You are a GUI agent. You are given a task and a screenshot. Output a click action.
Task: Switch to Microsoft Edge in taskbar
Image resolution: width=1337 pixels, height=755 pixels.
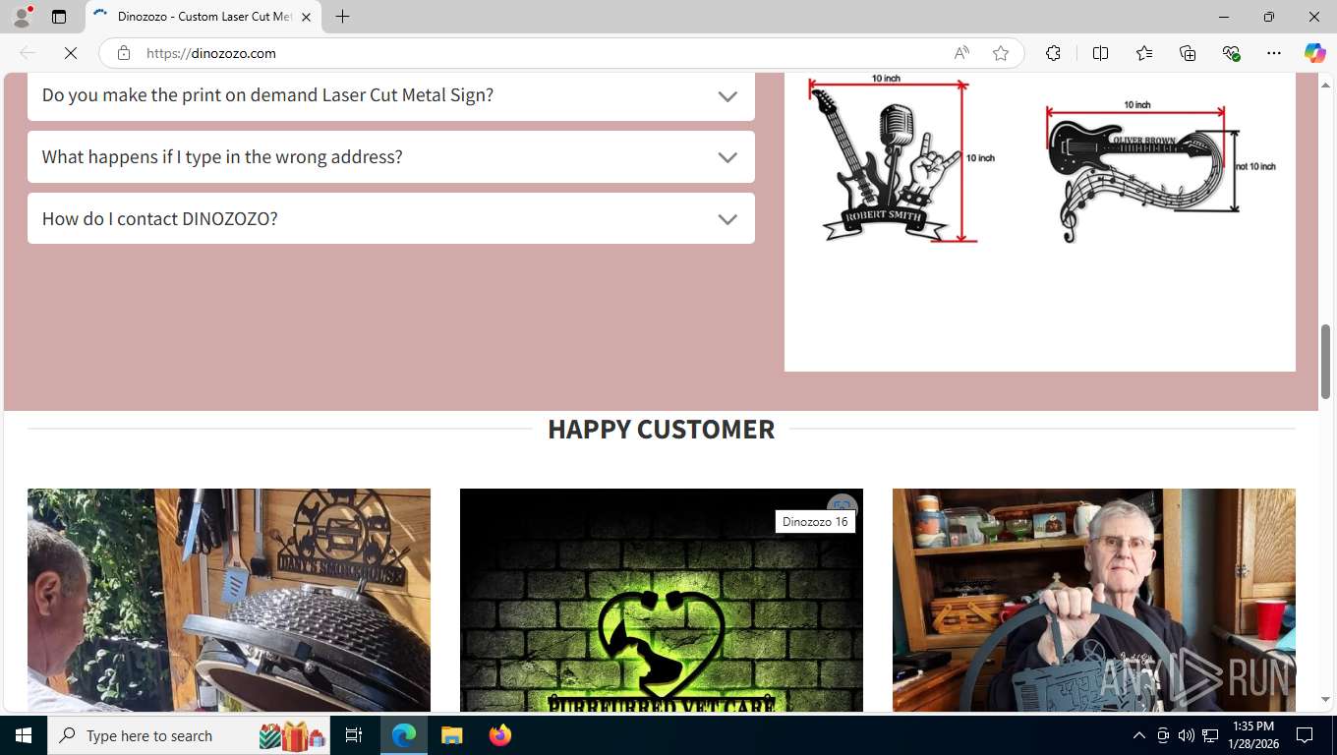point(403,735)
